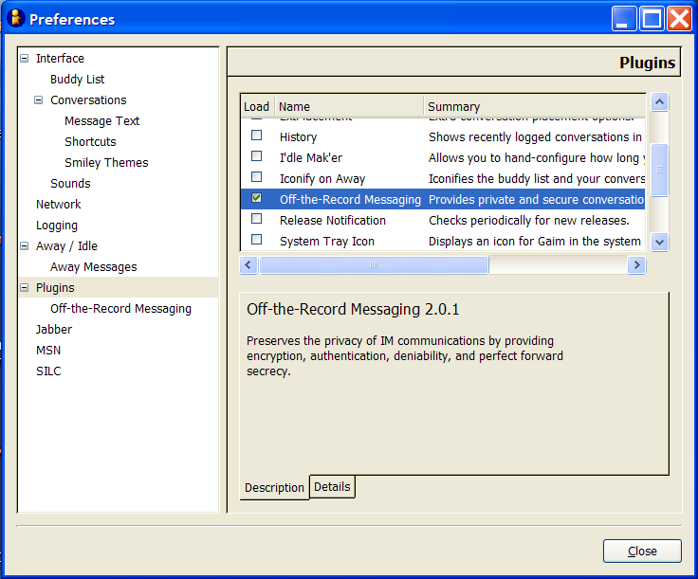
Task: Click plugin list scroll left arrow
Action: tap(248, 265)
